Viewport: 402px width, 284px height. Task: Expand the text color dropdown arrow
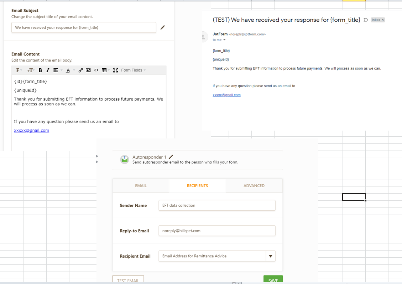(x=74, y=70)
